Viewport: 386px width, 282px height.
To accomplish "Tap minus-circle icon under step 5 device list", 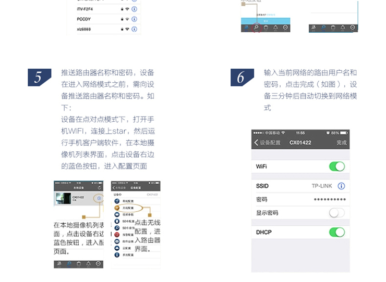I will tap(98, 264).
